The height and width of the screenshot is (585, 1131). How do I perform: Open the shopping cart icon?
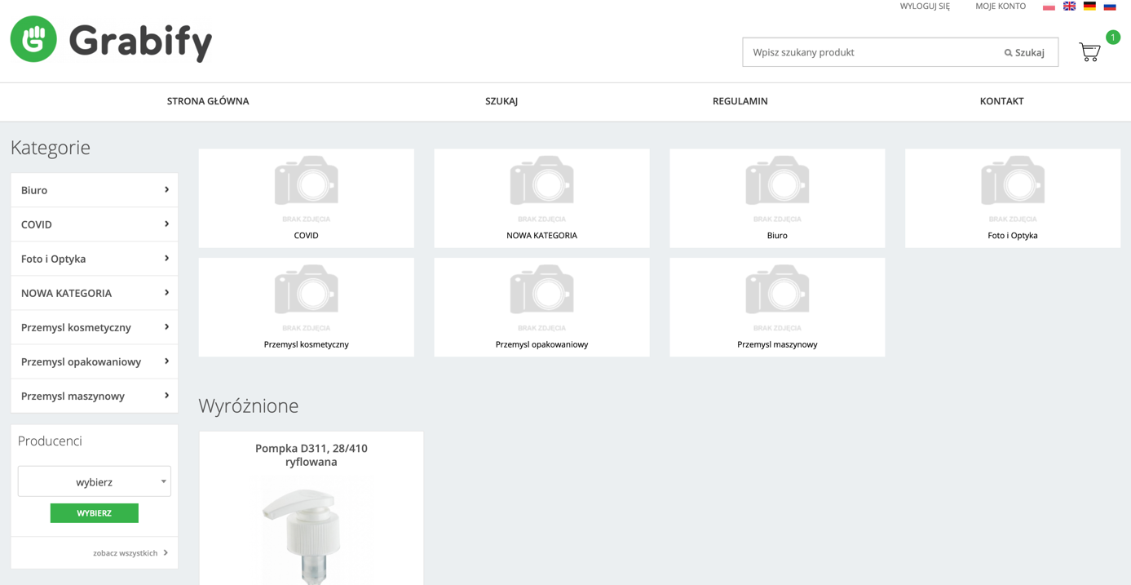pyautogui.click(x=1089, y=52)
